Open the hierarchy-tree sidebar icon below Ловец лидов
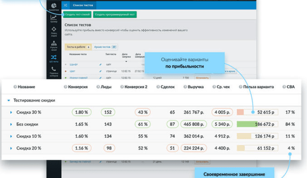 point(54,43)
